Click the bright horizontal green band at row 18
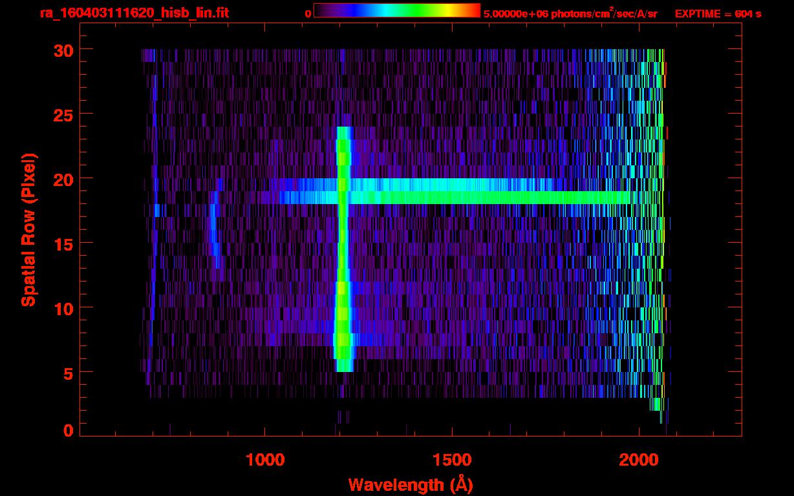Viewport: 794px width, 496px height. (456, 198)
